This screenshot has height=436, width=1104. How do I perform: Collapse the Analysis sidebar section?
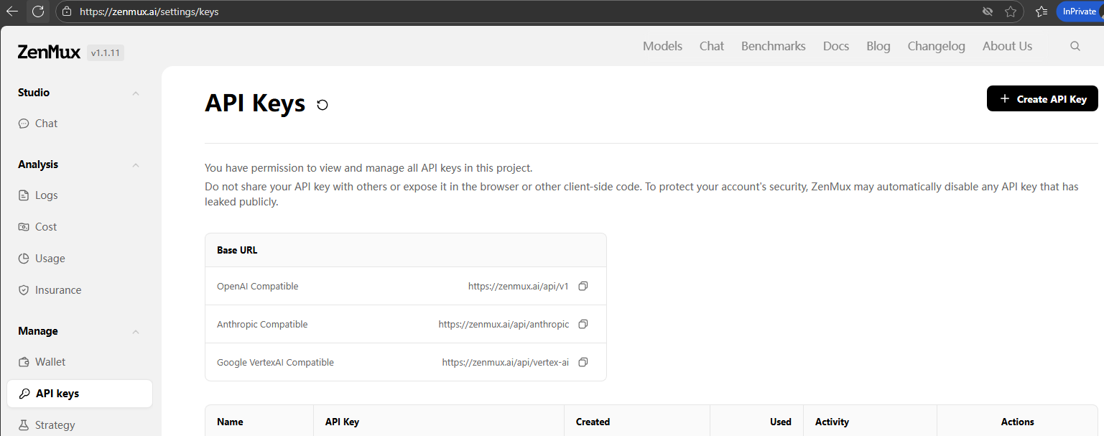(136, 164)
